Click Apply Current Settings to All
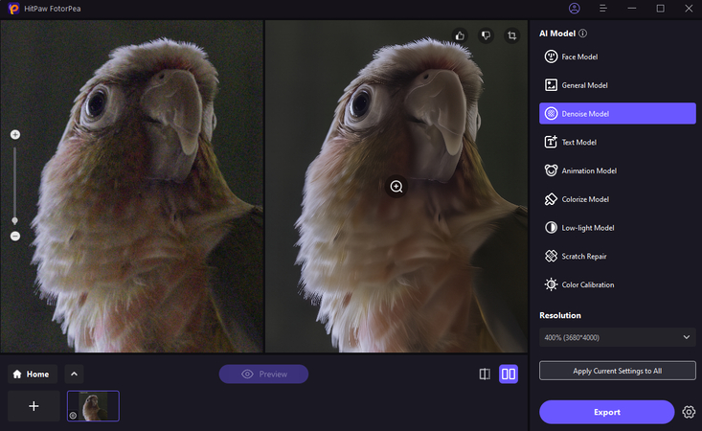This screenshot has height=431, width=702. [x=617, y=370]
